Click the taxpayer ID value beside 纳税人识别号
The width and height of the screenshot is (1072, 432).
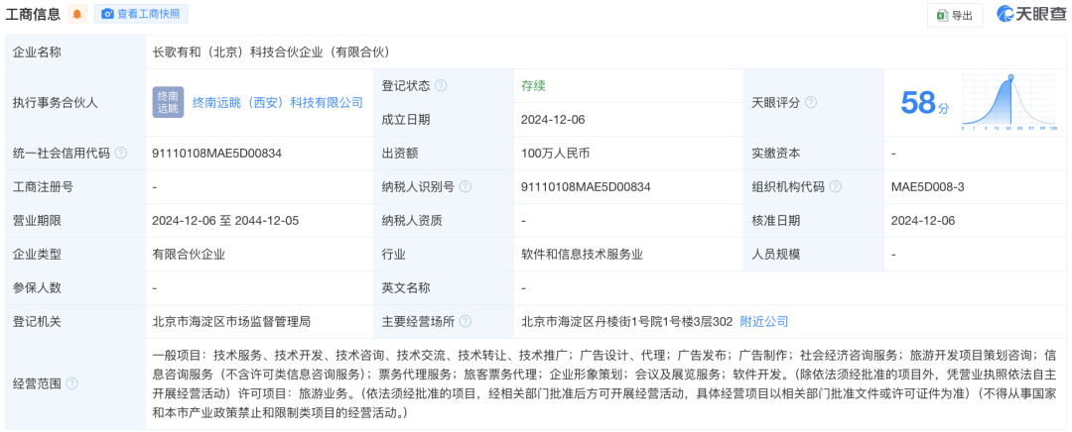point(586,187)
